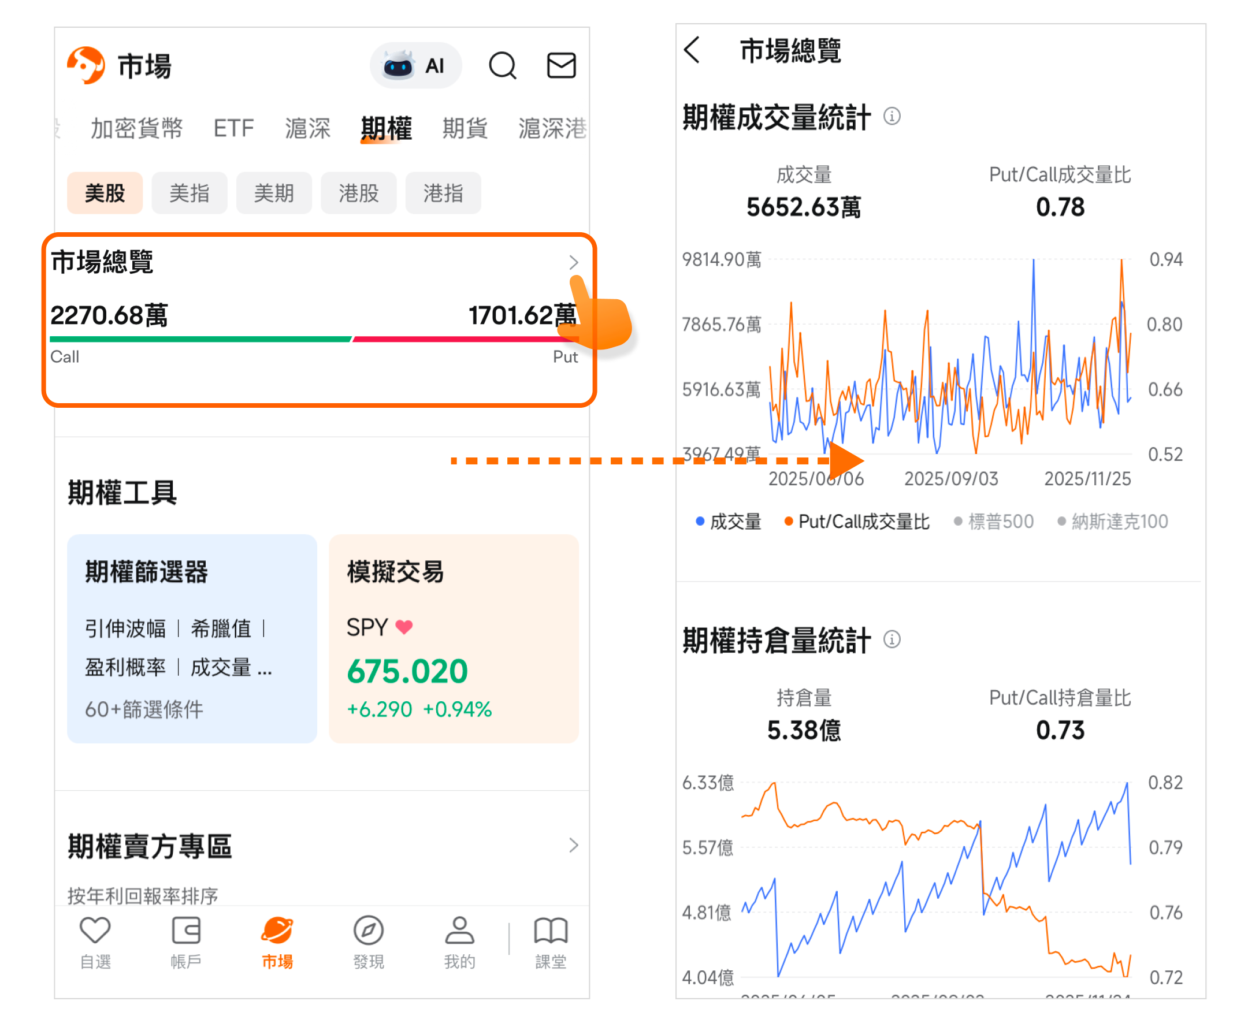Tap the search magnifier icon
The width and height of the screenshot is (1248, 1027).
(x=502, y=66)
